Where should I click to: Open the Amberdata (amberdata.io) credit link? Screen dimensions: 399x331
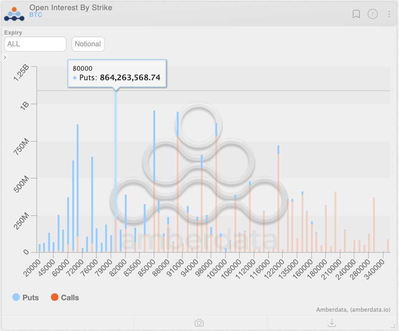tap(353, 309)
